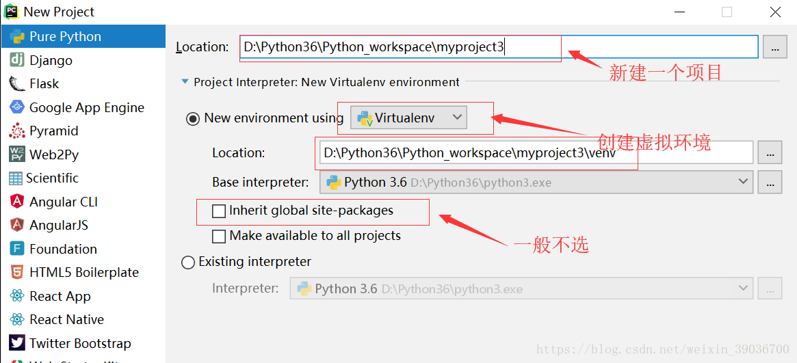The height and width of the screenshot is (363, 797).
Task: Click the project Location path field
Action: click(x=499, y=47)
